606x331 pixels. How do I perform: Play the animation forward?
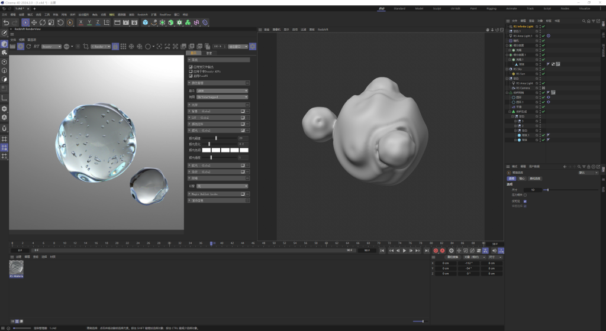pos(404,251)
